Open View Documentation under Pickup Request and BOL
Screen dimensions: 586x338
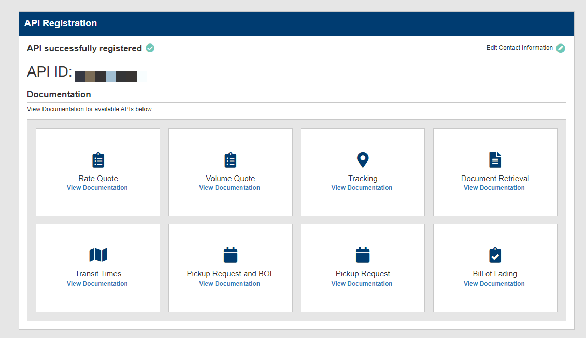pos(230,284)
